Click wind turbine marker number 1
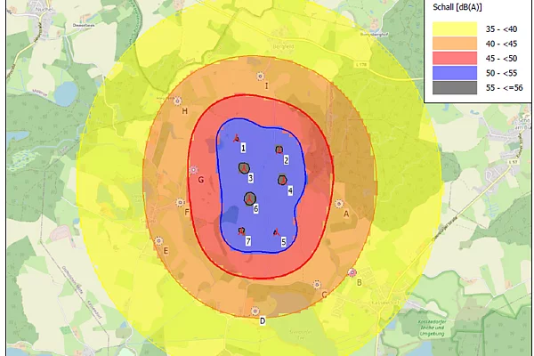This screenshot has width=534, height=356. [237, 139]
